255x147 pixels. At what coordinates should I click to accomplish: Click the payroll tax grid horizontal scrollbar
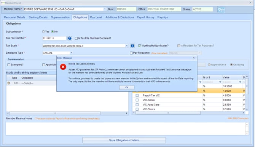168,113
